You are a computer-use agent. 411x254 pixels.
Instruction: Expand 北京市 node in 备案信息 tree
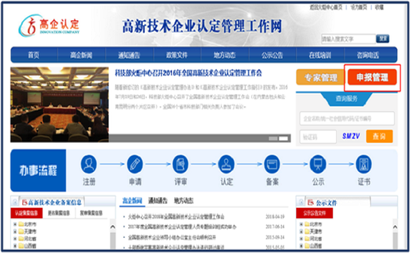click(x=15, y=224)
